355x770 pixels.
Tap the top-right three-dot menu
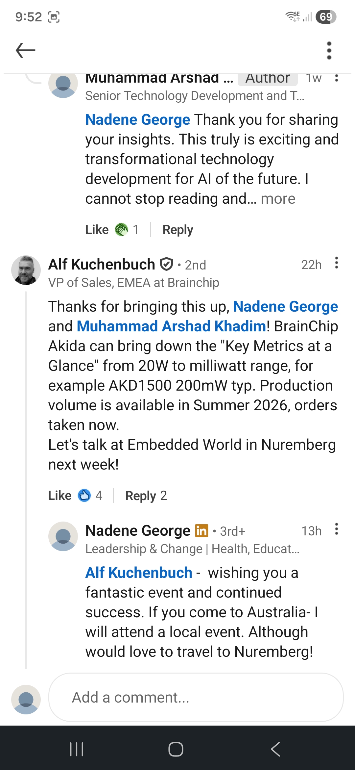point(329,50)
